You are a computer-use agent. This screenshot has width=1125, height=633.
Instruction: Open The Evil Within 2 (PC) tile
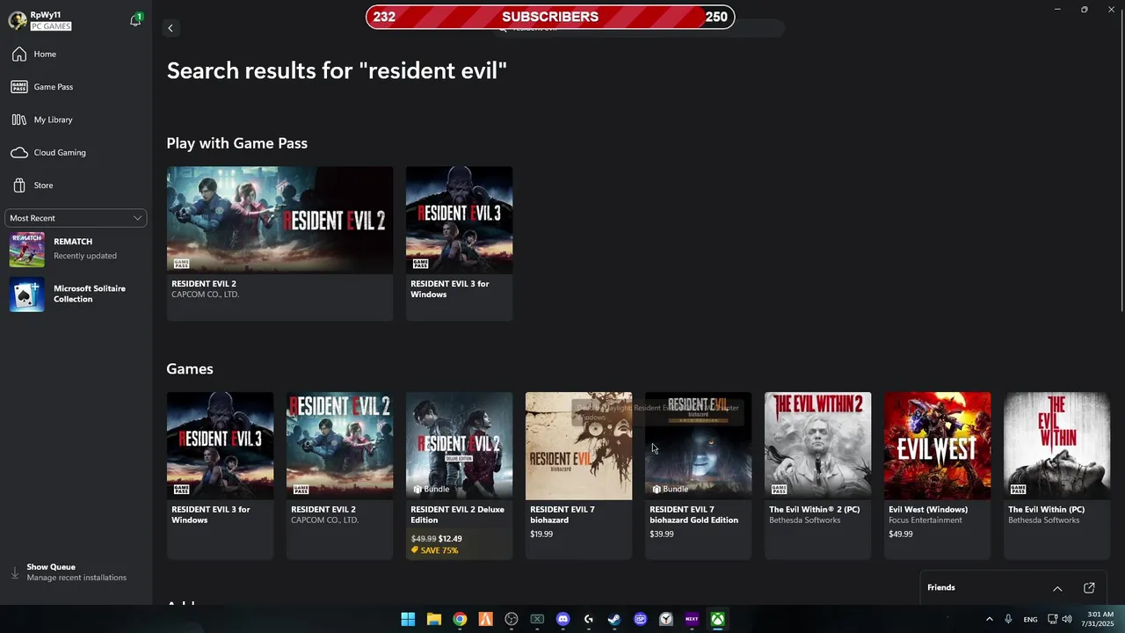point(817,476)
